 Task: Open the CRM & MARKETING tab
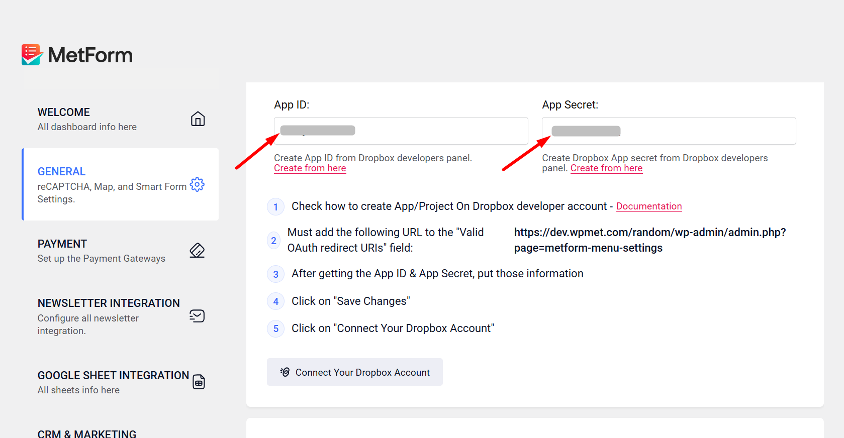click(87, 433)
